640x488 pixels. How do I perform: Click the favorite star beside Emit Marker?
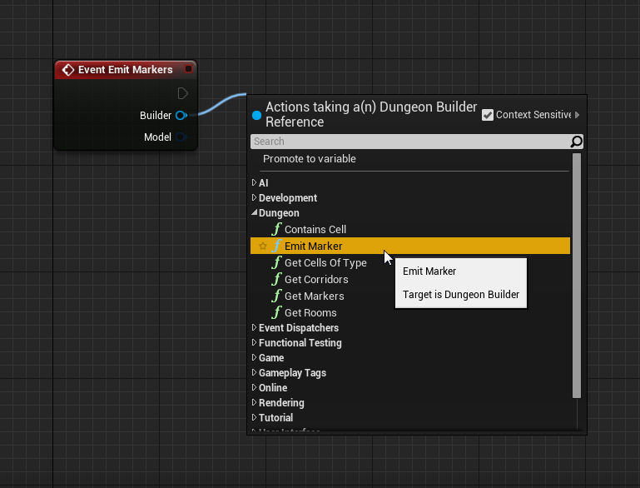263,246
